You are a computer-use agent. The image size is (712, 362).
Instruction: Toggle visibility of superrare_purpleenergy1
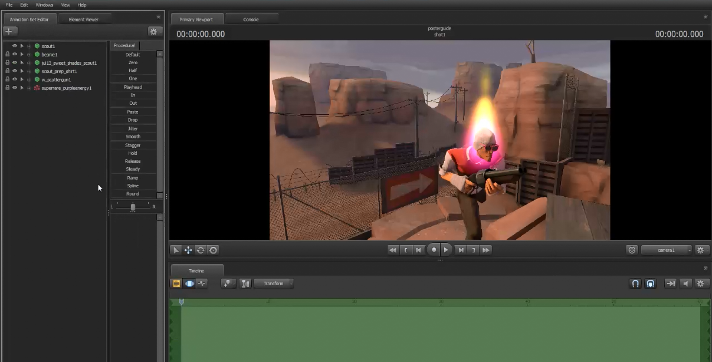[14, 87]
